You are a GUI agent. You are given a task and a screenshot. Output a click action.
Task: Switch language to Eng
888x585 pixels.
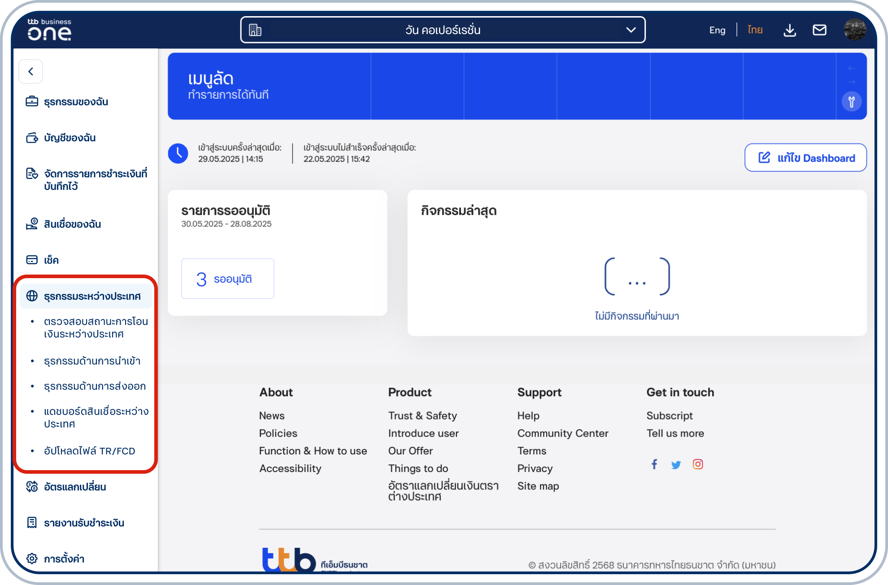point(717,30)
